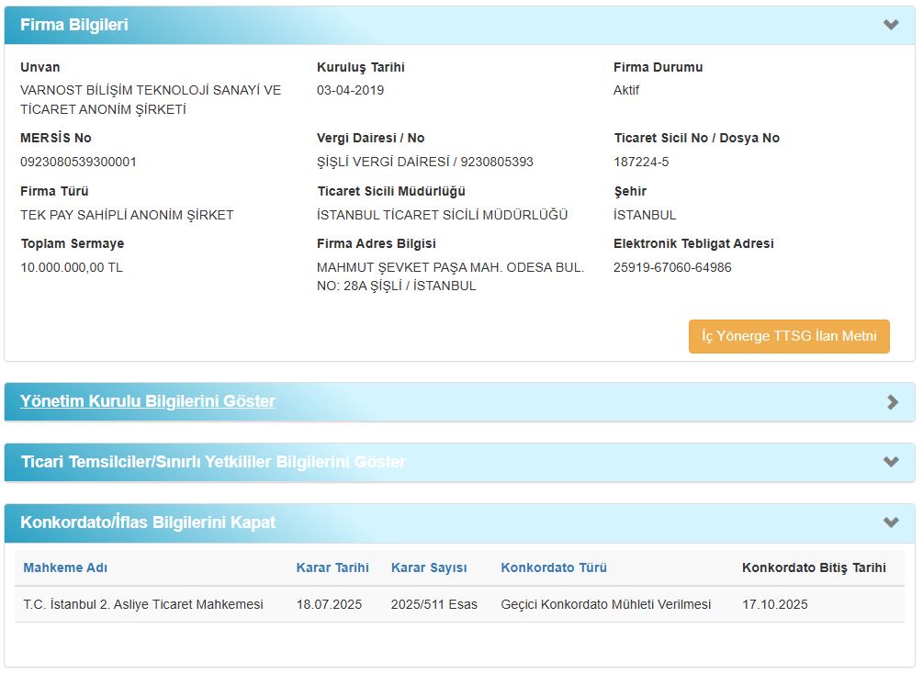Click the Firma Bilgileri header title
923x674 pixels.
74,25
